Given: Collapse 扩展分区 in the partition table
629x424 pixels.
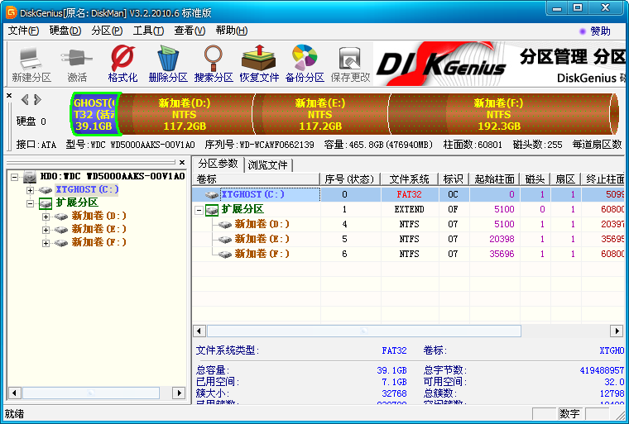Looking at the screenshot, I should point(199,210).
